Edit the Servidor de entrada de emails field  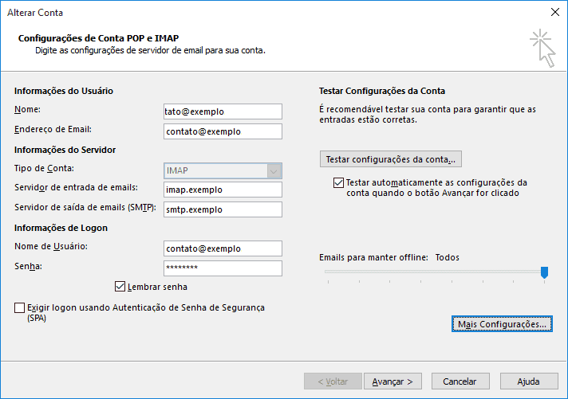point(223,190)
